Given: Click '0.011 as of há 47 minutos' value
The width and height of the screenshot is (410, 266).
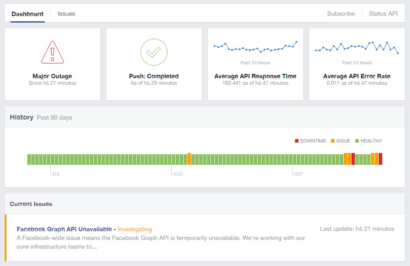Looking at the screenshot, I should click(x=357, y=83).
